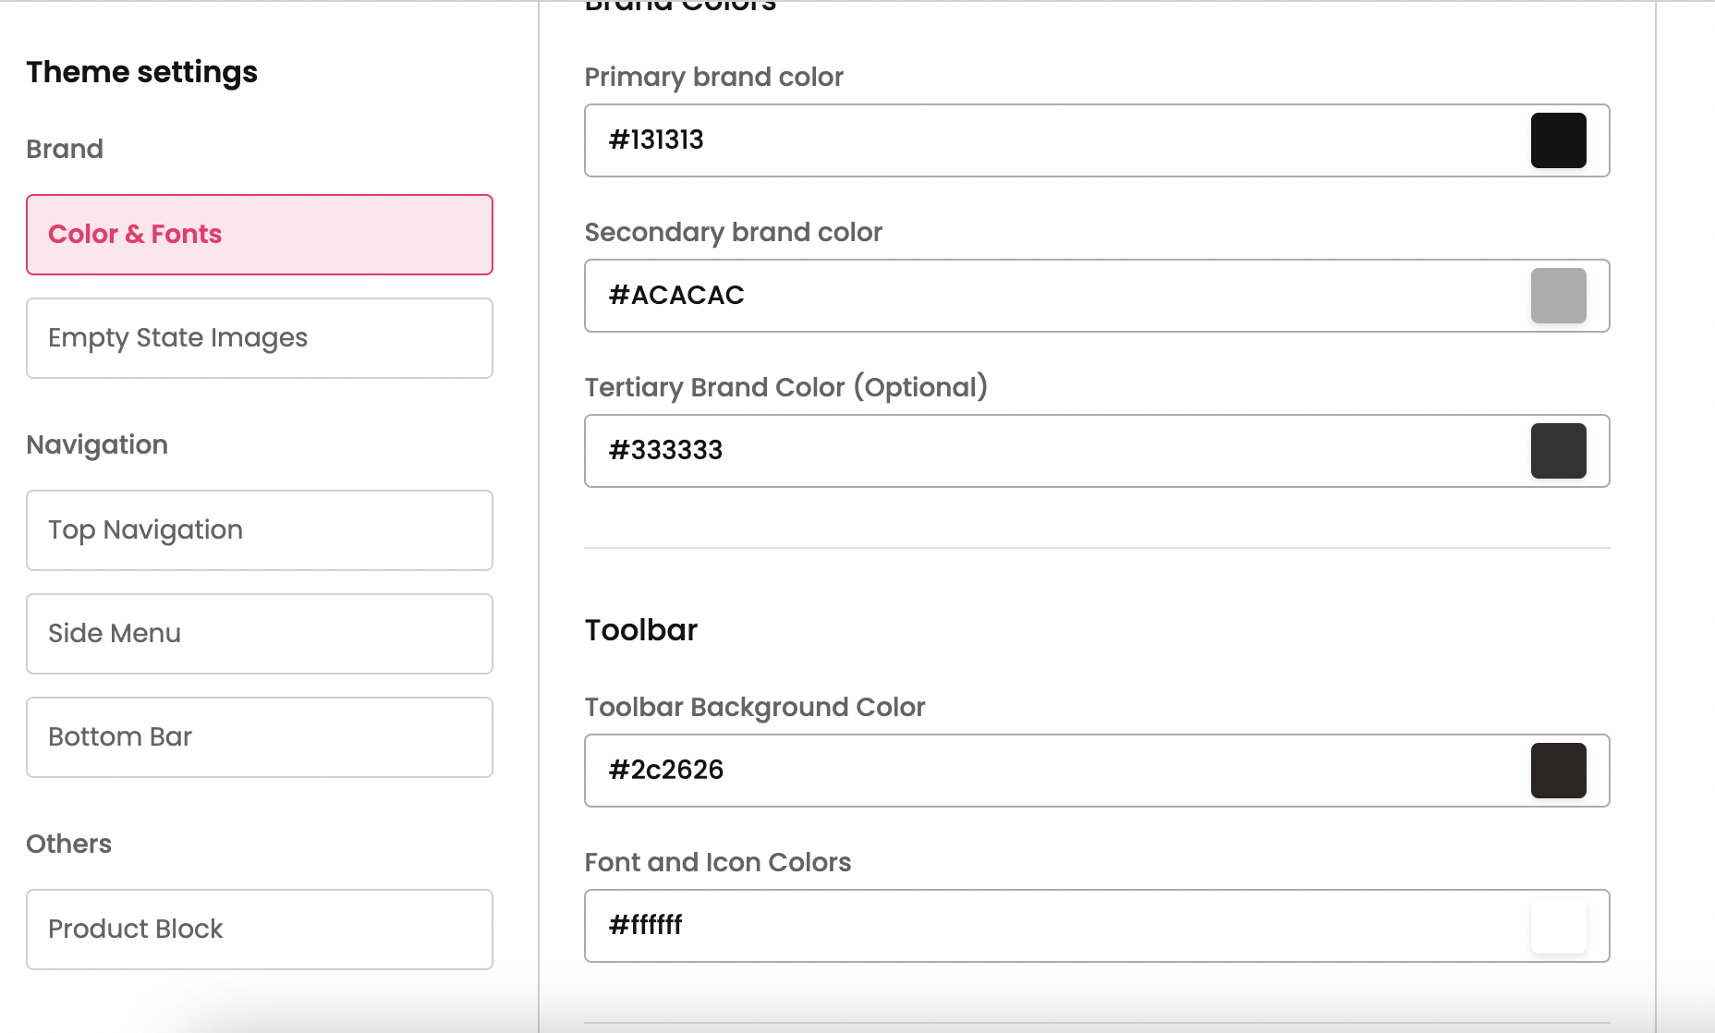
Task: Click the primary brand color swatch
Action: 1558,140
